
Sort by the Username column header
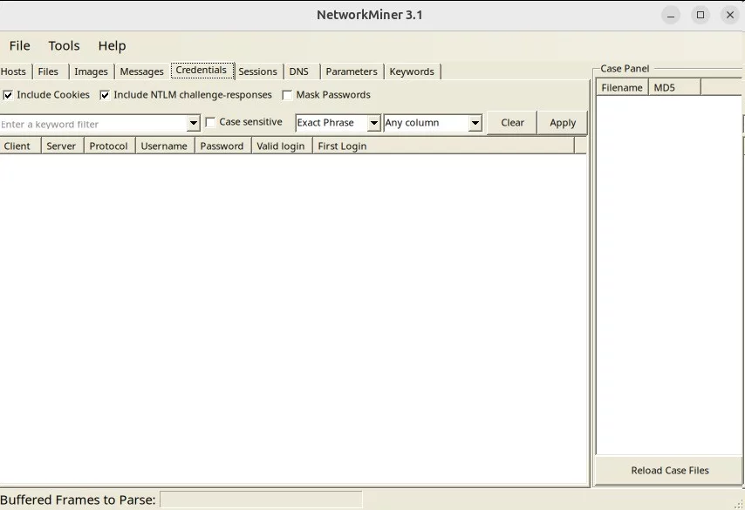164,146
